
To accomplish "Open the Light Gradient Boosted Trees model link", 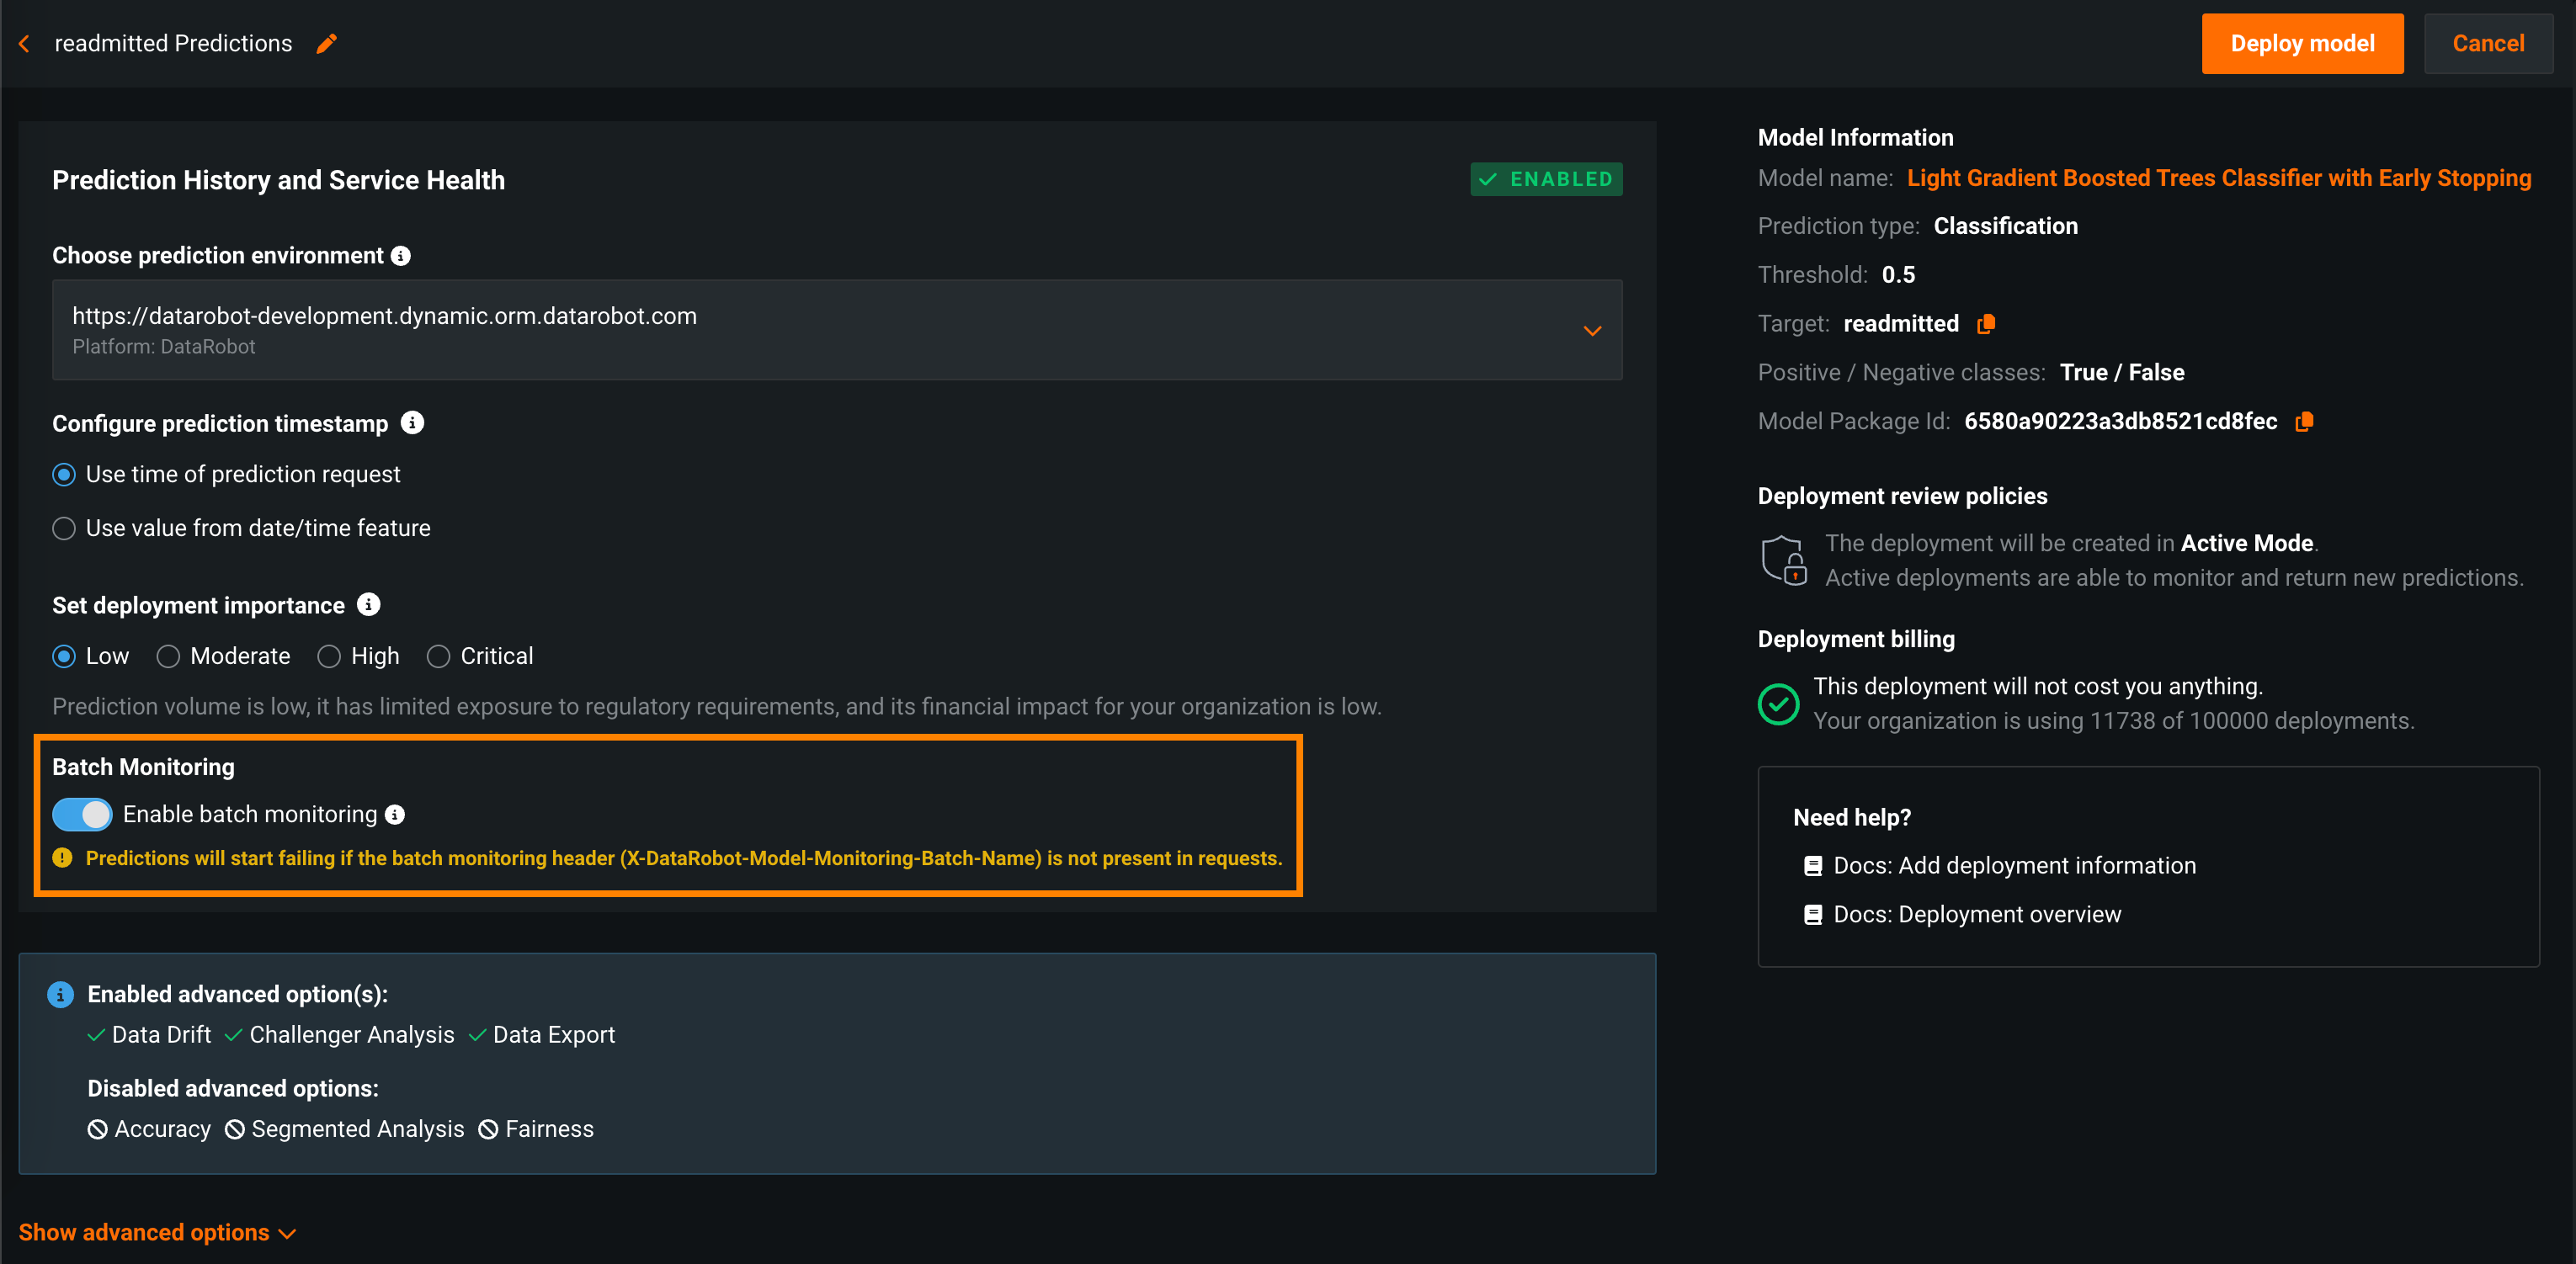I will [x=2218, y=178].
